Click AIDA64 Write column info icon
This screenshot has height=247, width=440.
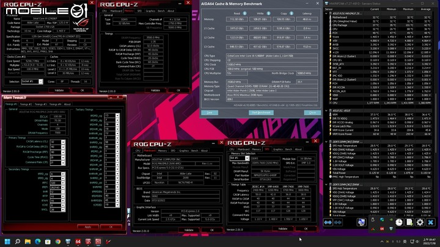click(268, 13)
